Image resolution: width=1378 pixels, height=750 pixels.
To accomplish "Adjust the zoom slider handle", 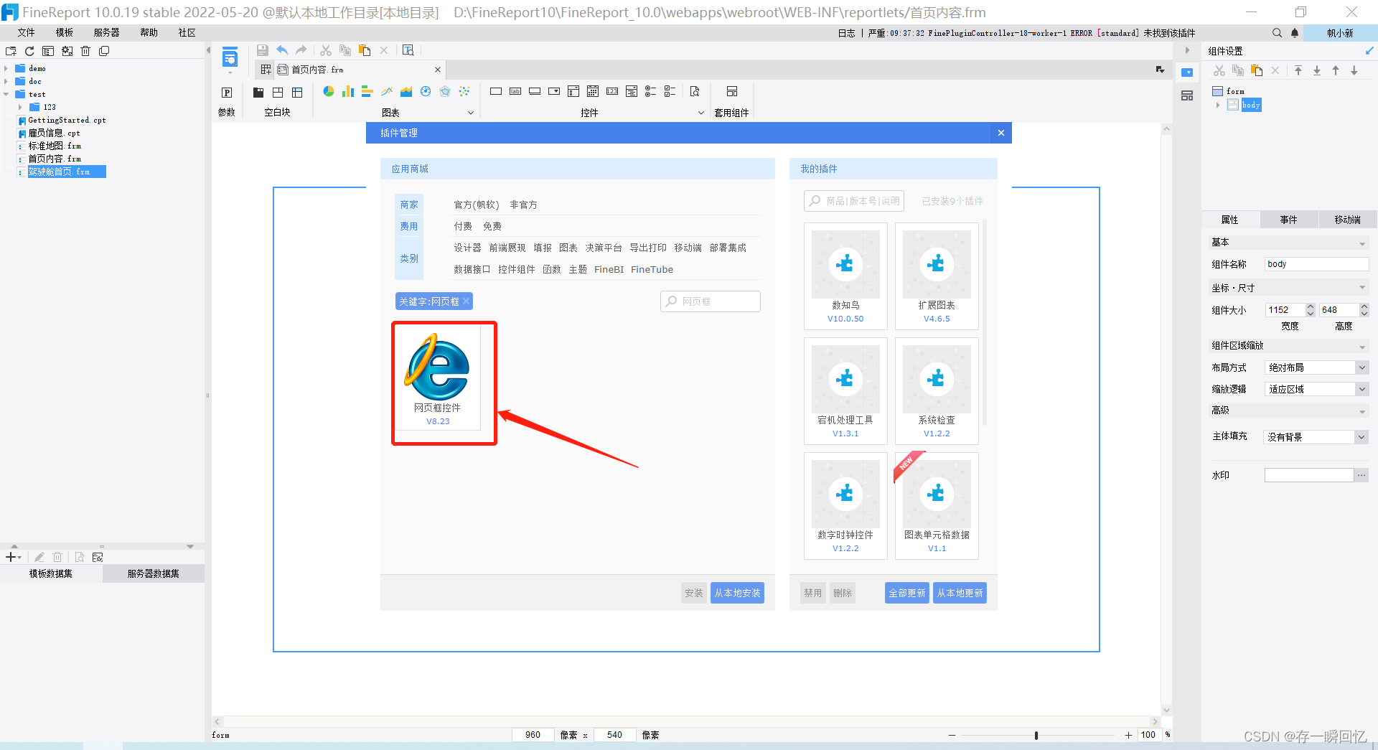I will point(1036,735).
